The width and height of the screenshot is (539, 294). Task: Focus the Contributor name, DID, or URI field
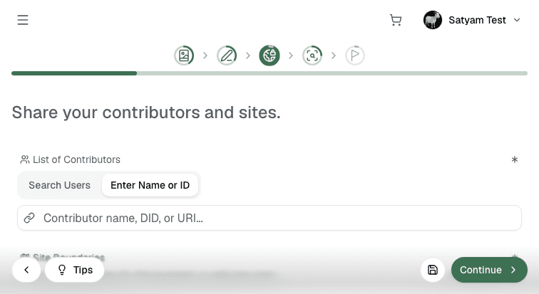pos(269,218)
